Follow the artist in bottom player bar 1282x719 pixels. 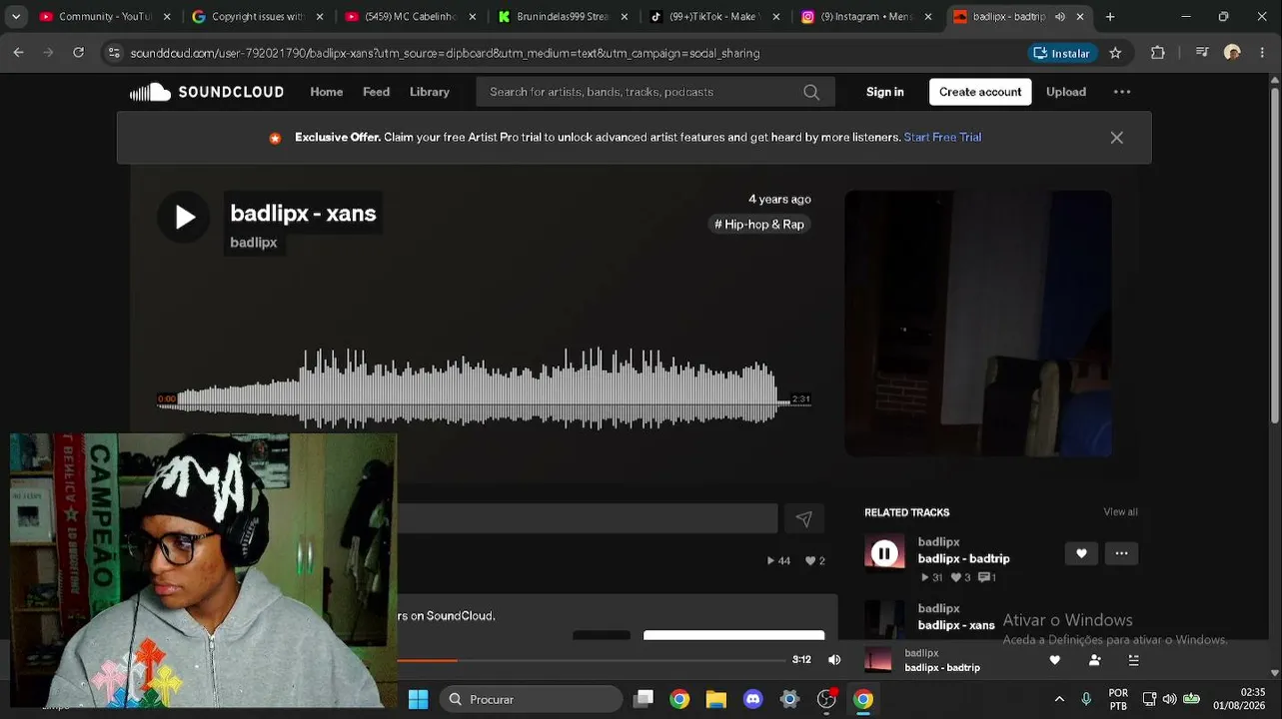(1094, 660)
